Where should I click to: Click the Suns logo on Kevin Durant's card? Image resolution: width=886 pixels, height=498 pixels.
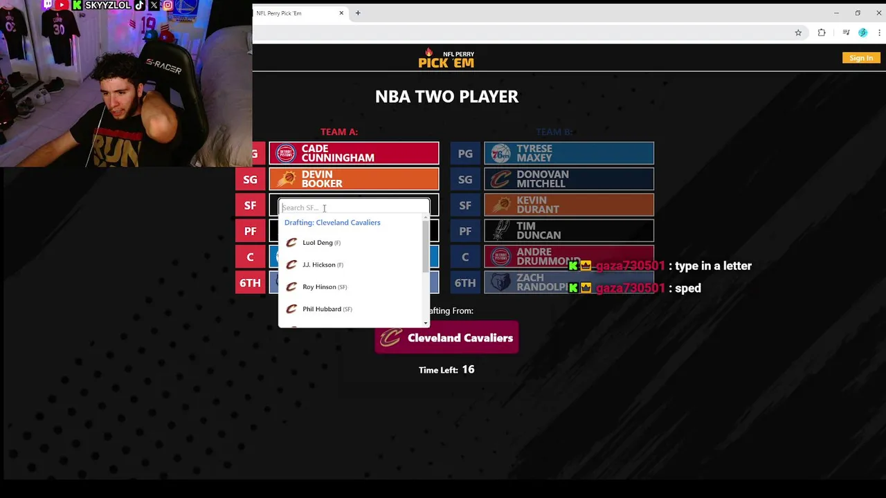click(x=500, y=205)
